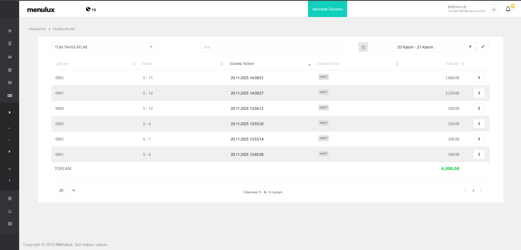521x250 pixels.
Task: Open the notification bell
Action: [x=508, y=9]
